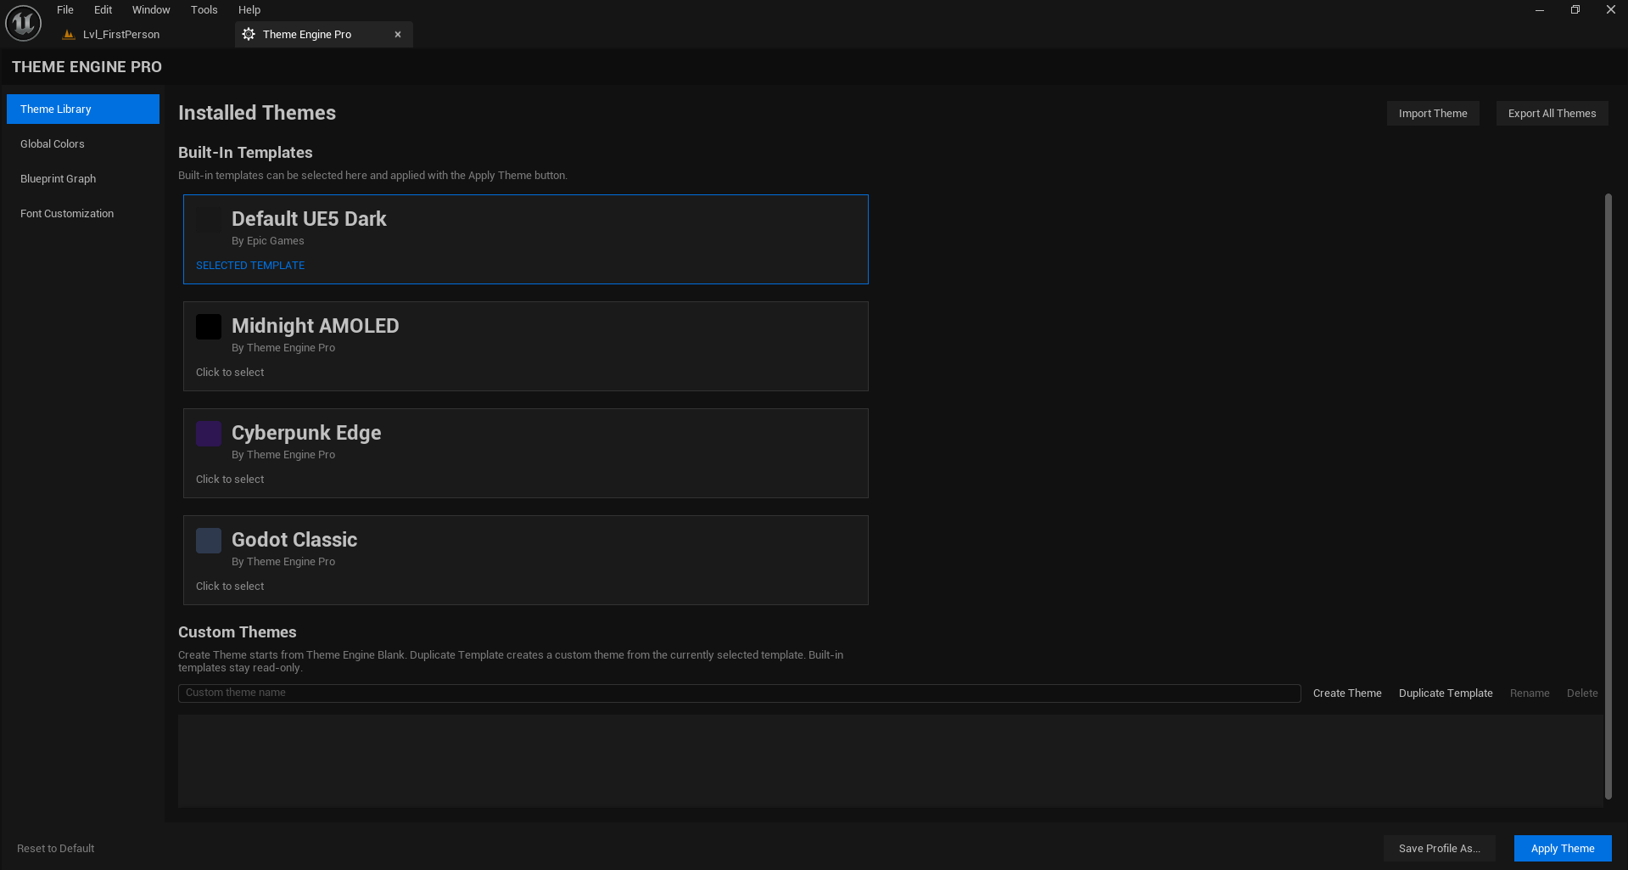Screen dimensions: 1628x870
Task: Close the Theme Engine Pro tab
Action: 397,35
